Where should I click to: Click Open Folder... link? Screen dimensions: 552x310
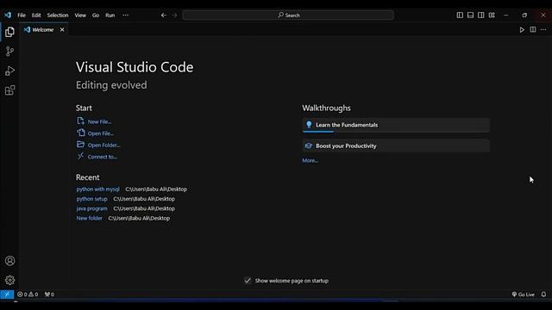(x=103, y=145)
